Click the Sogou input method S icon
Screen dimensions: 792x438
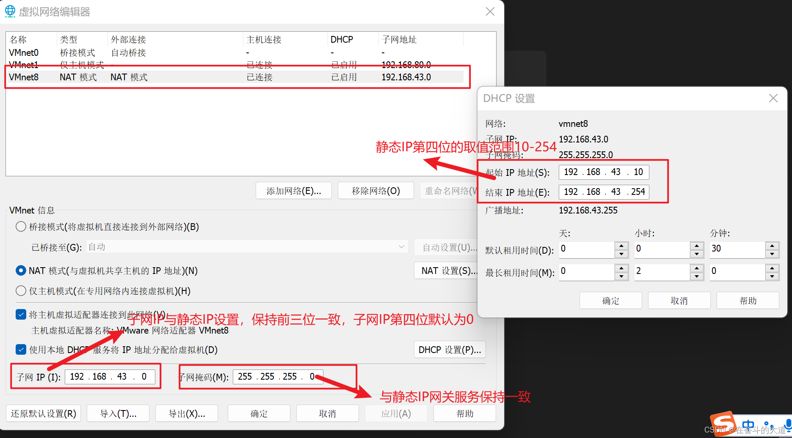click(x=723, y=424)
